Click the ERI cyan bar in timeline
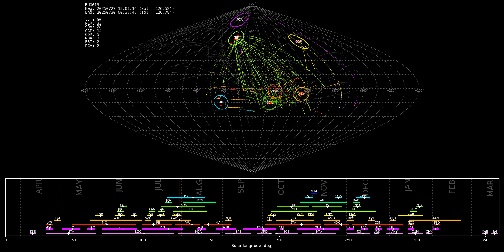Image resolution: width=504 pixels, height=252 pixels. point(186,198)
